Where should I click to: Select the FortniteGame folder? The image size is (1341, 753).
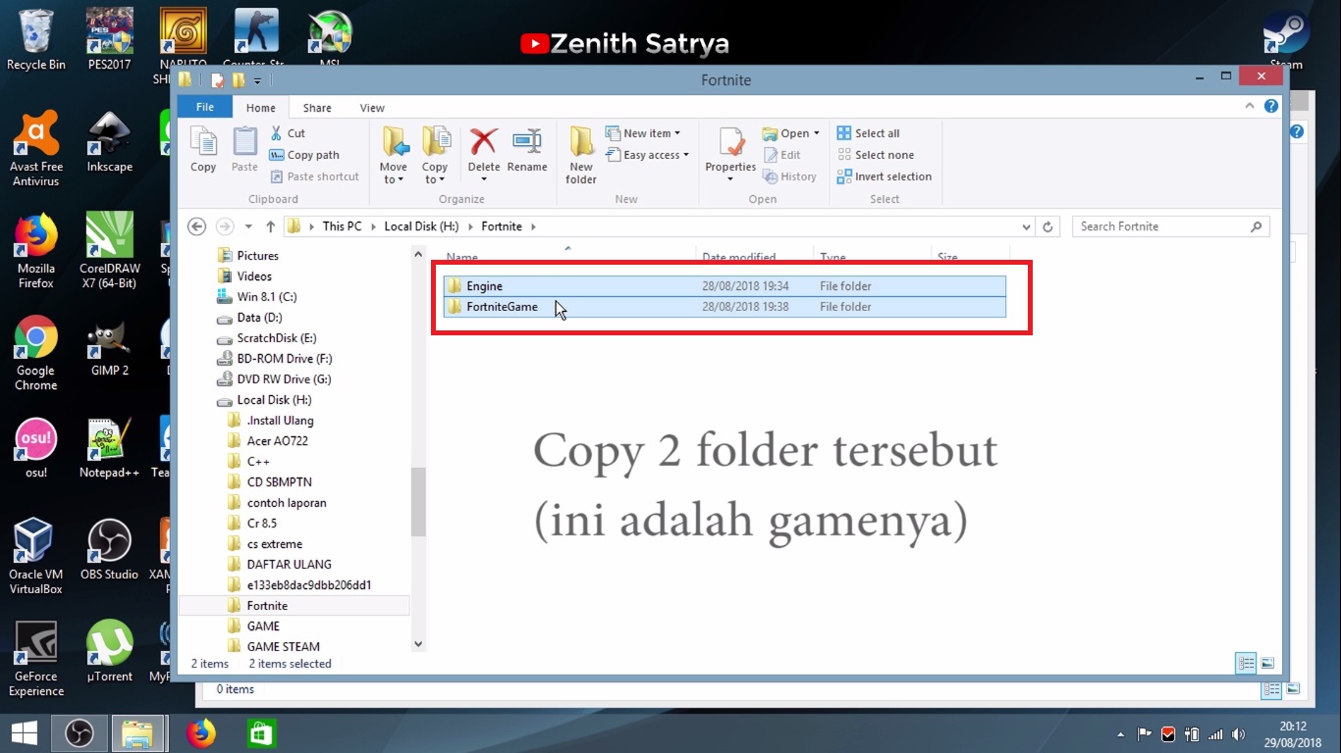pyautogui.click(x=724, y=307)
